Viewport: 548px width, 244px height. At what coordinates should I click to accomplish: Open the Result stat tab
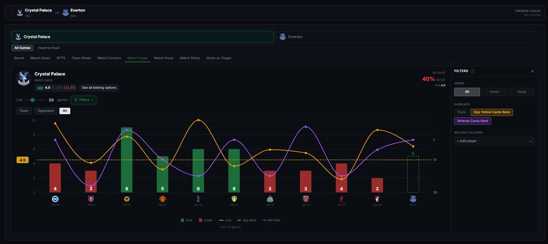[x=19, y=58]
